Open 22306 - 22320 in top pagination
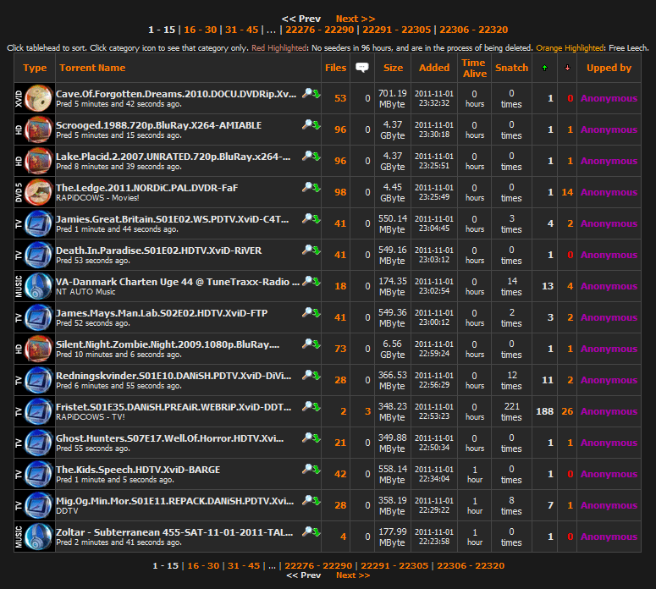 point(474,30)
